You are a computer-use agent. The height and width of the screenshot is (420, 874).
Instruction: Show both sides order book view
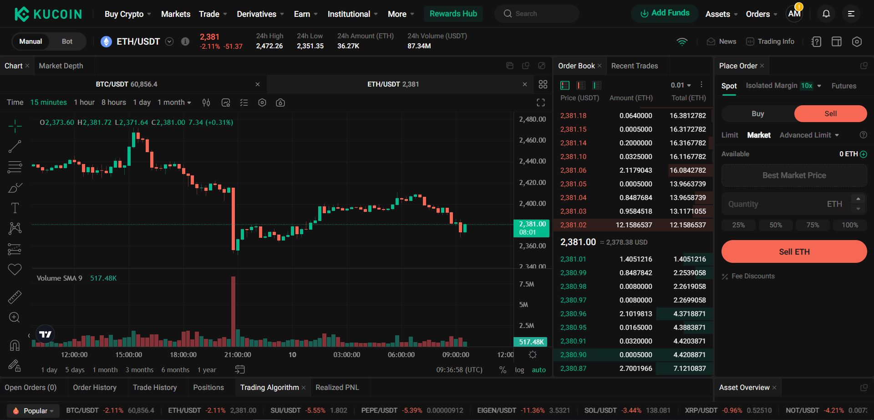pos(565,85)
